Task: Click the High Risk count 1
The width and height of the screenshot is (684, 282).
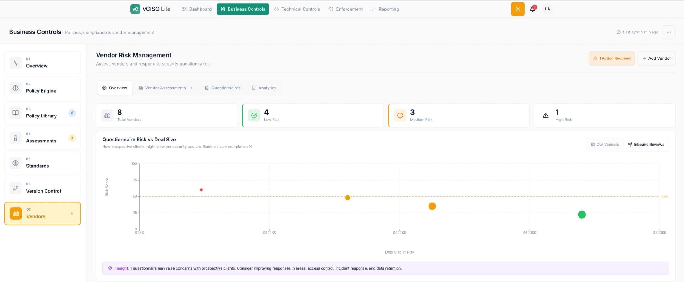Action: coord(557,112)
